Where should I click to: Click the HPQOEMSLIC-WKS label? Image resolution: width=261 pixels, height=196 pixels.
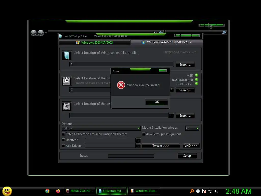click(180, 52)
